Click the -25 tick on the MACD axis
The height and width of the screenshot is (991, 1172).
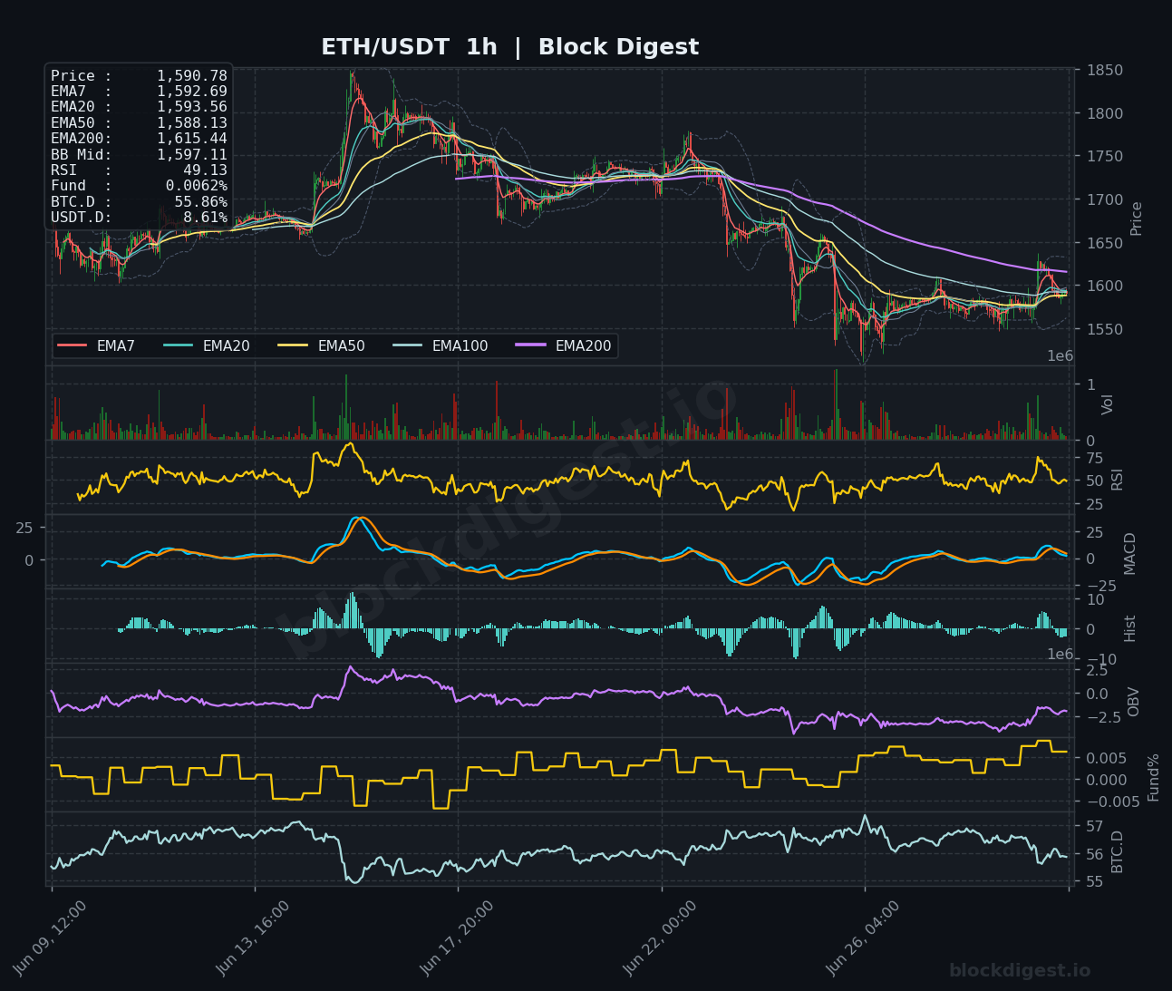(1099, 586)
